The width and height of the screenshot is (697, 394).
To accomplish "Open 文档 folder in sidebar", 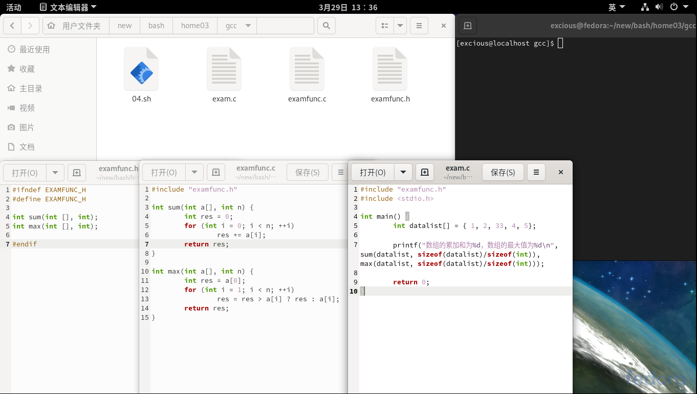I will 48,147.
